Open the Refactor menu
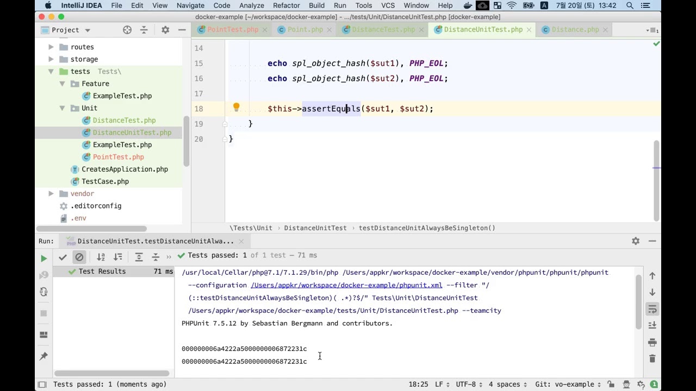Screen dimensions: 696x391 pyautogui.click(x=287, y=5)
